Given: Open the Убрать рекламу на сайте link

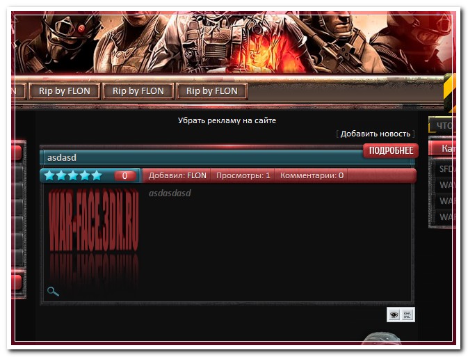Looking at the screenshot, I should point(227,120).
